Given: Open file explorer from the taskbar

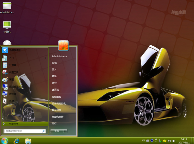Looking at the screenshot, I should coord(28,140).
